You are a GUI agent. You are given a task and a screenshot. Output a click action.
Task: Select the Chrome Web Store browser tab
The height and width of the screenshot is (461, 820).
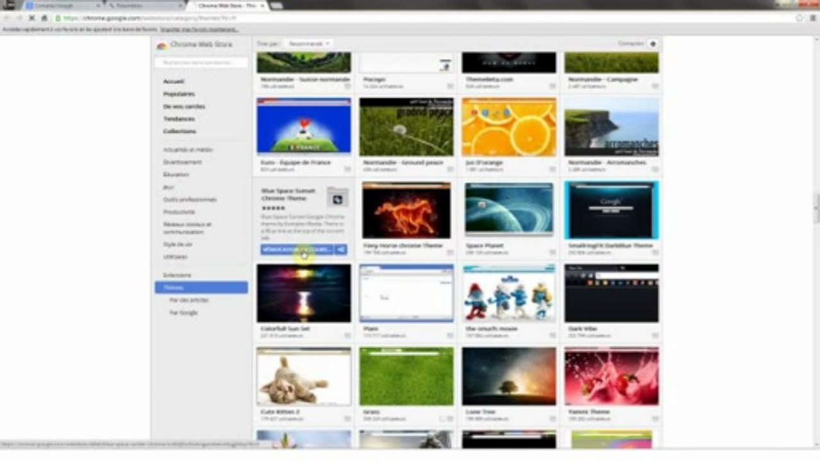pyautogui.click(x=226, y=5)
